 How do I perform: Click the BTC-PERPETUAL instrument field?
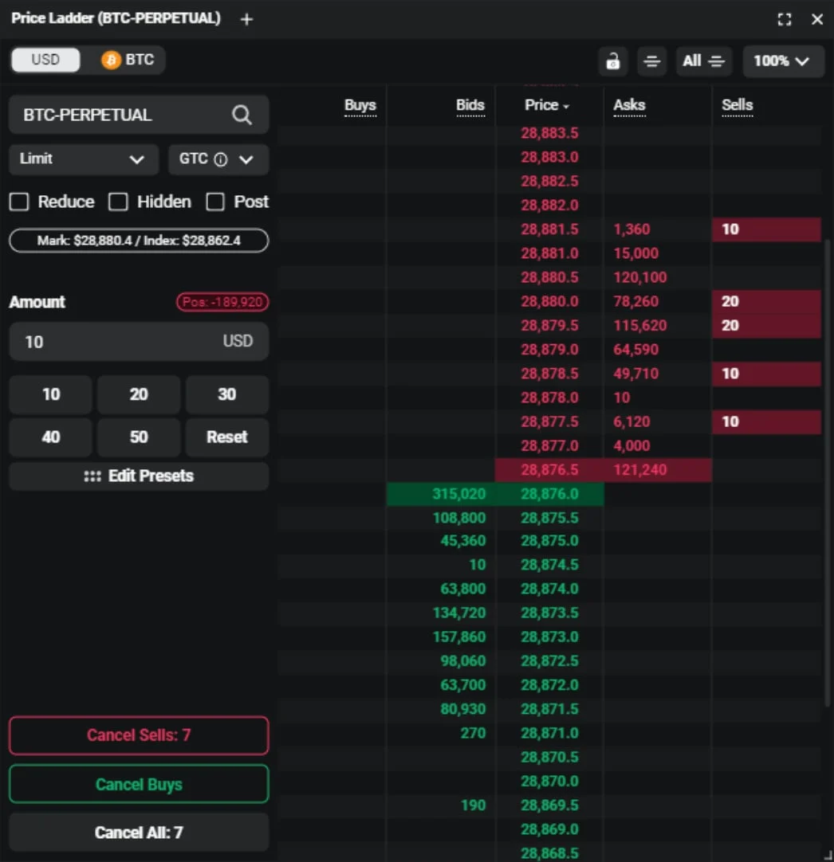139,115
